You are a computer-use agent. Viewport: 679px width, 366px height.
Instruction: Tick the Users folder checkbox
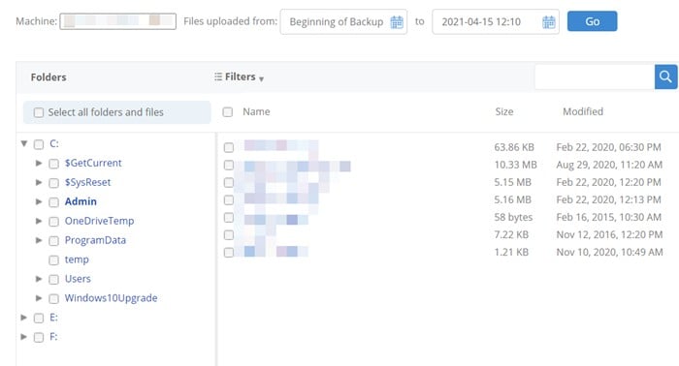click(53, 280)
